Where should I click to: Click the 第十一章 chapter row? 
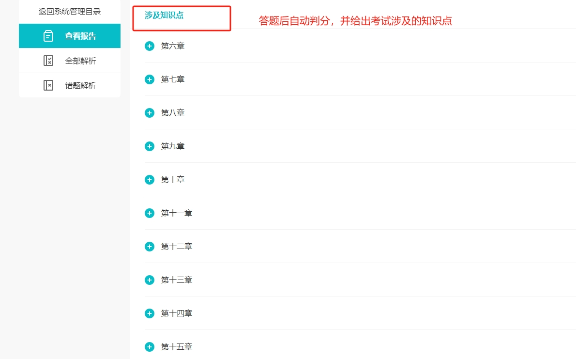point(176,213)
